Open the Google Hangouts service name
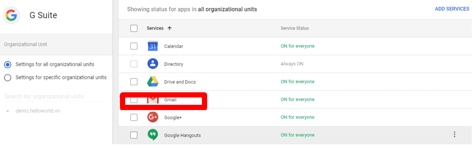This screenshot has height=148, width=476. [182, 135]
